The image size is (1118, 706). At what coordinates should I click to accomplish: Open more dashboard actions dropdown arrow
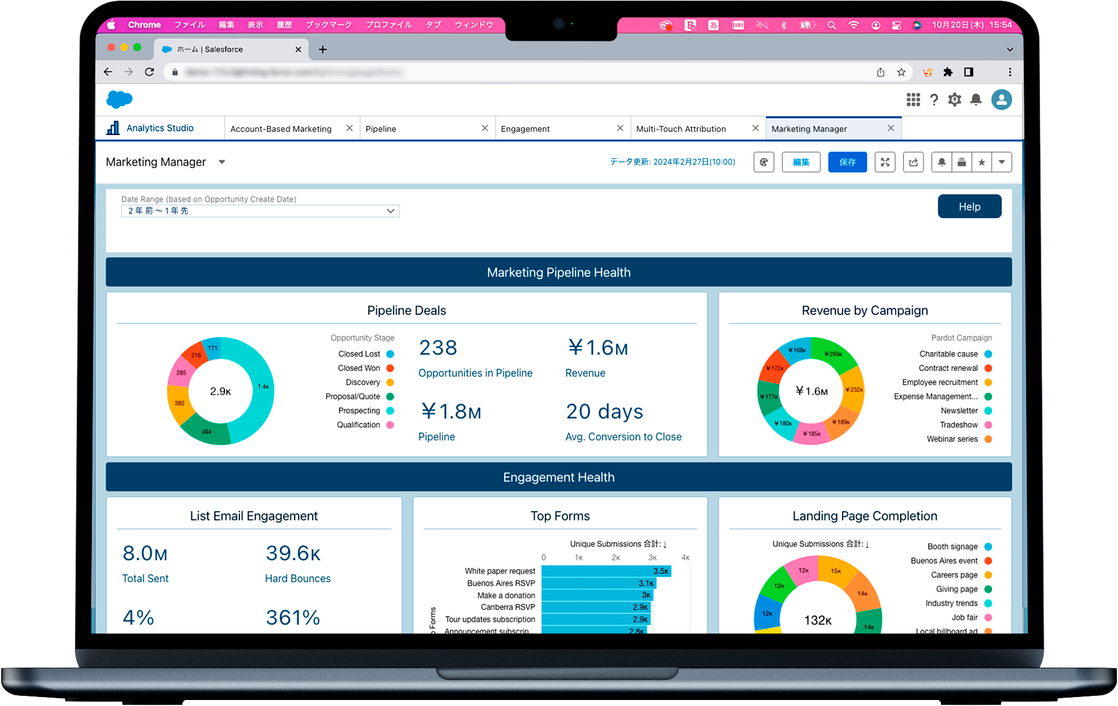(x=1002, y=162)
